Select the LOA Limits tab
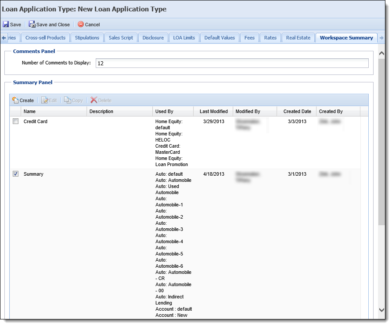392x326 pixels. click(184, 38)
